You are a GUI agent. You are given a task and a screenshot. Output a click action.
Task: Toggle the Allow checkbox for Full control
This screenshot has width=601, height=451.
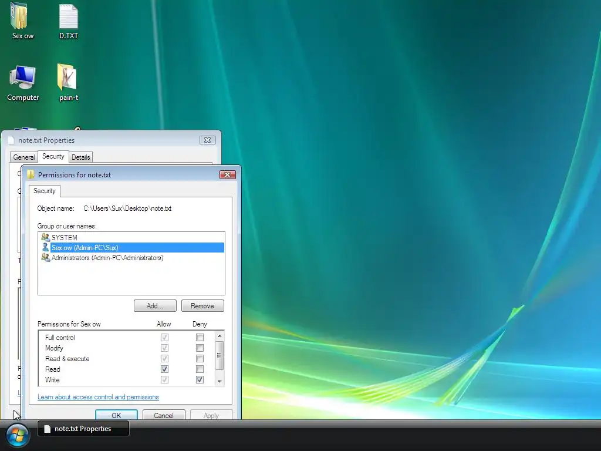164,338
